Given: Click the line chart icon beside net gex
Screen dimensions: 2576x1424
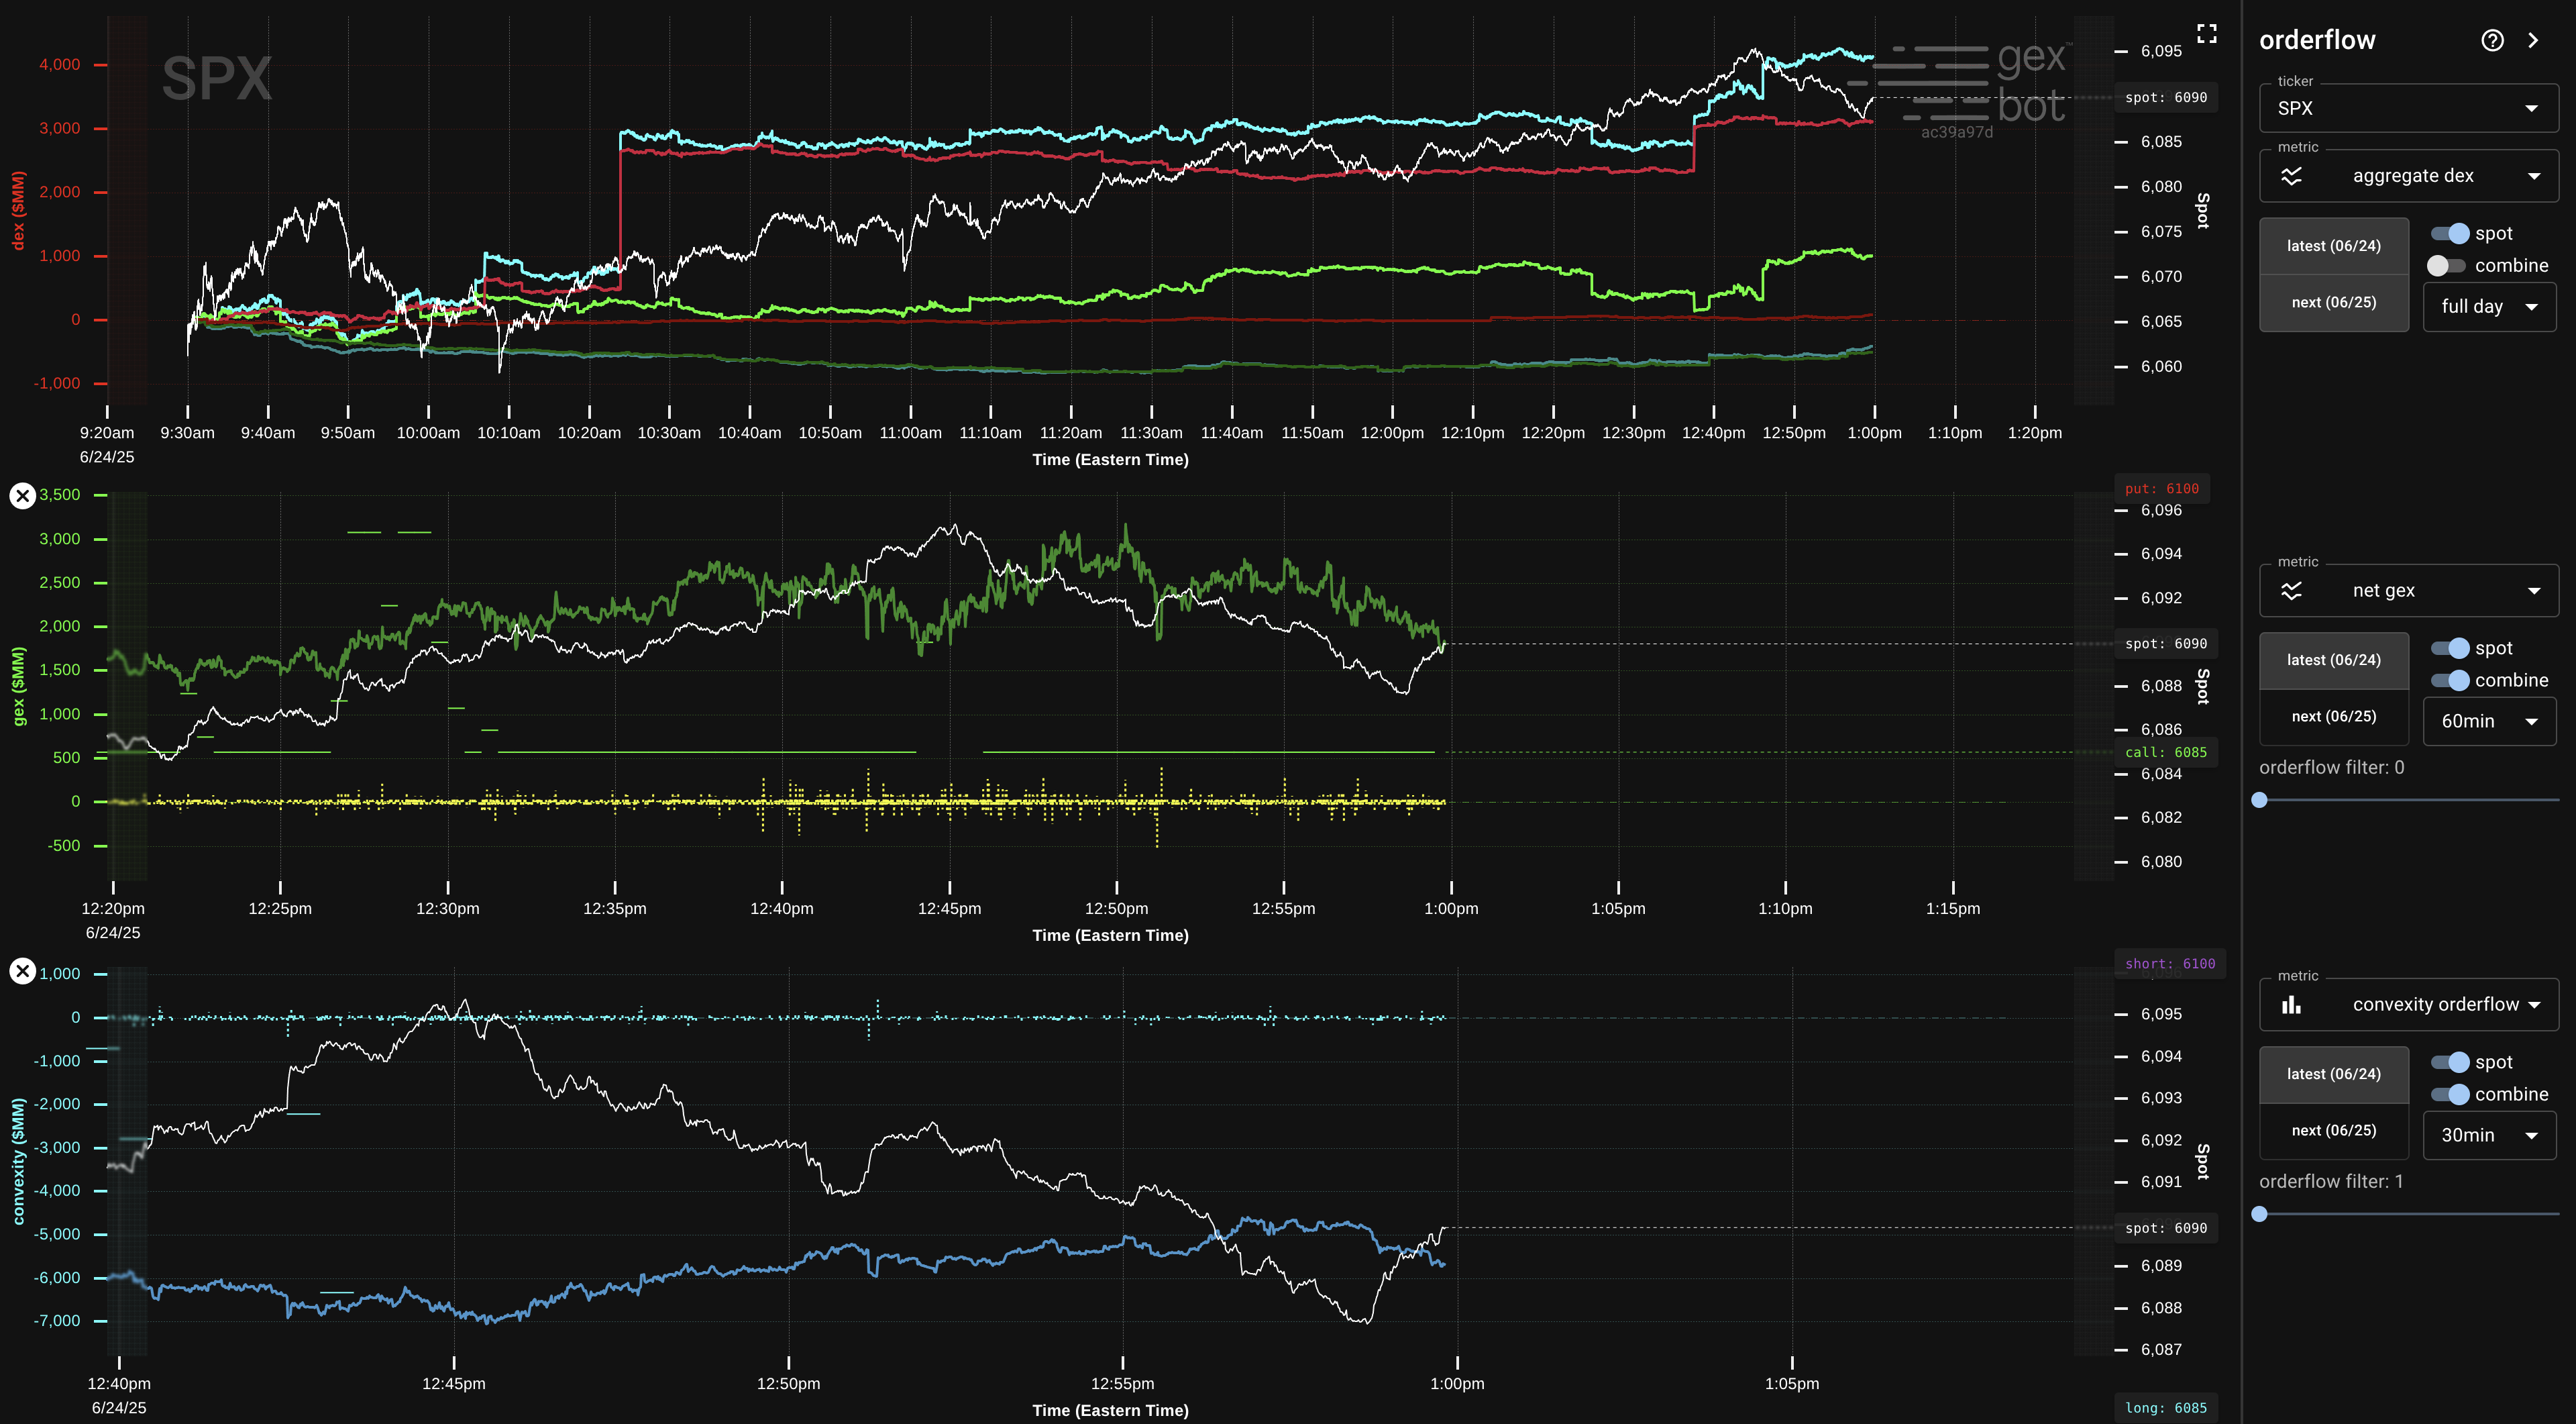Looking at the screenshot, I should (x=2291, y=591).
